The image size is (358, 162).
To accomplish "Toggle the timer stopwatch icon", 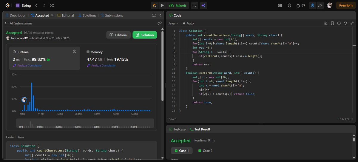I will pos(312,5).
